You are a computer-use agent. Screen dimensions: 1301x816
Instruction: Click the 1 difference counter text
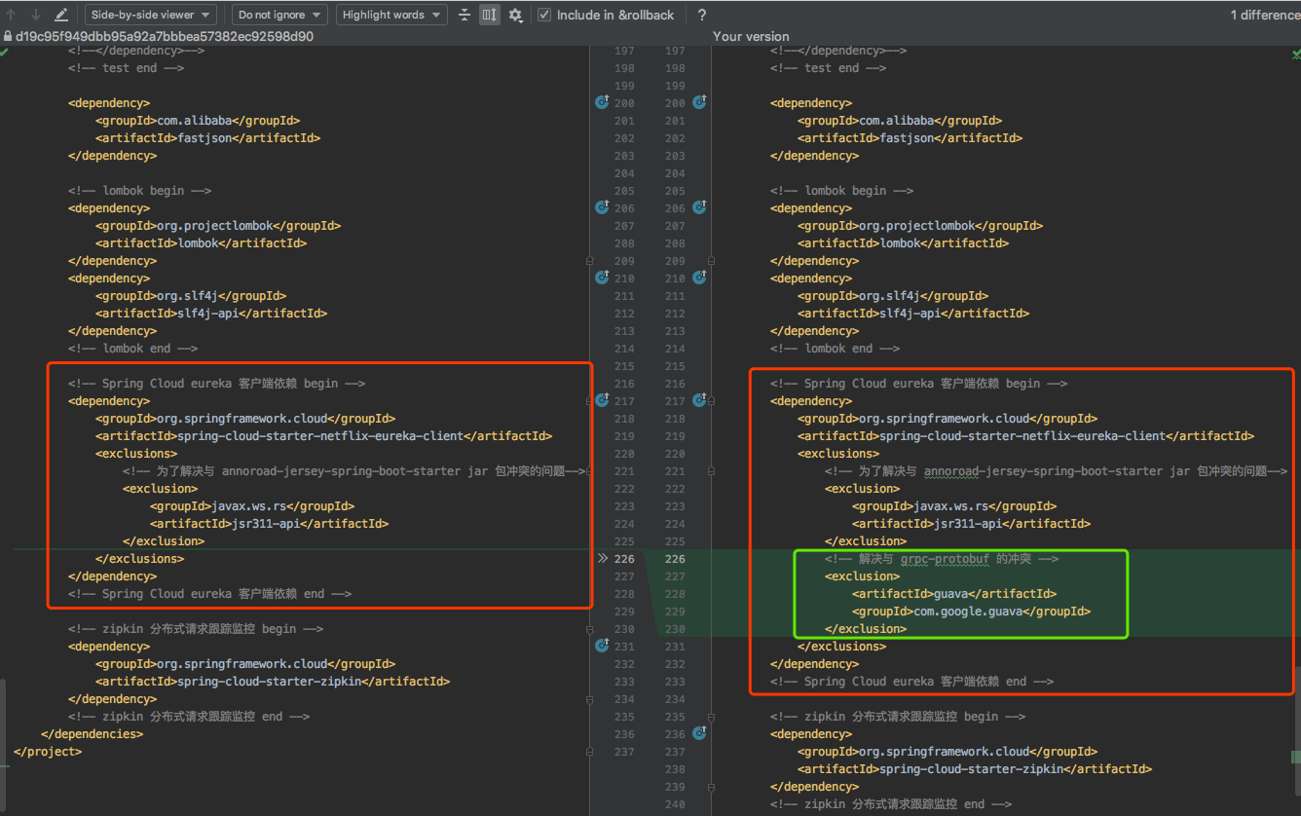1264,15
